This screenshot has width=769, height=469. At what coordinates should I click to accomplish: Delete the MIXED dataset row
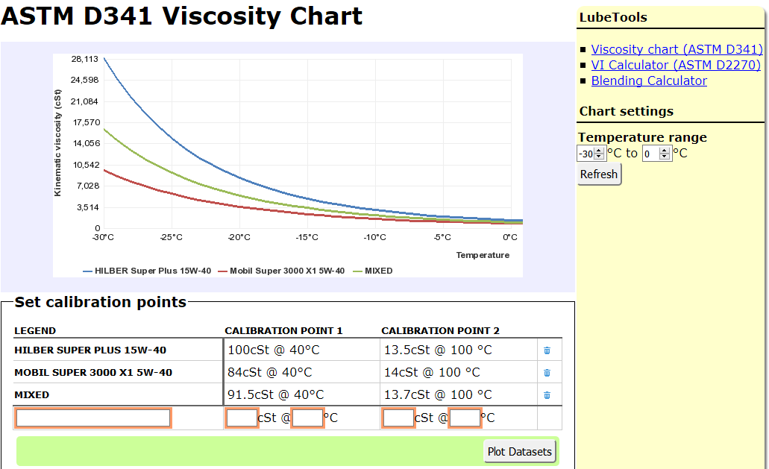click(x=547, y=395)
